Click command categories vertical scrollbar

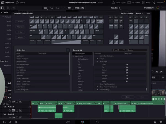(x=93, y=59)
